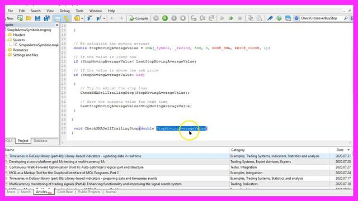Click the Category column header
The width and height of the screenshot is (358, 201).
point(279,150)
